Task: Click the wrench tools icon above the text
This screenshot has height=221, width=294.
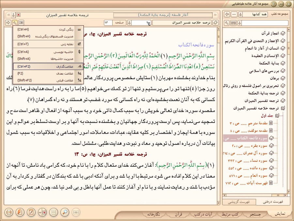Action: [15, 23]
